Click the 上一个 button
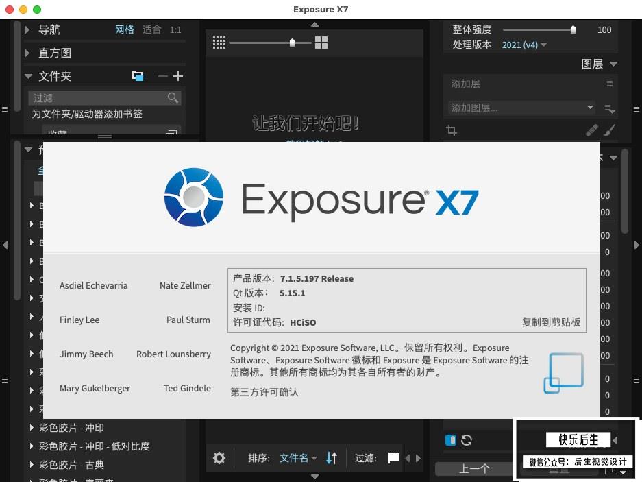The height and width of the screenshot is (482, 642). coord(474,468)
